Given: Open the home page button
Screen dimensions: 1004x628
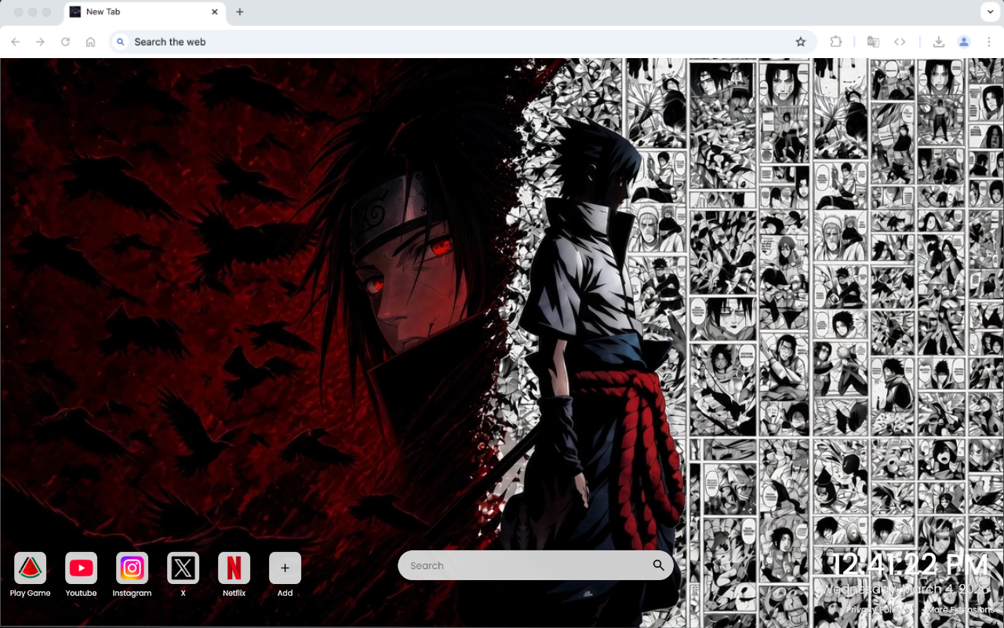Looking at the screenshot, I should 91,42.
